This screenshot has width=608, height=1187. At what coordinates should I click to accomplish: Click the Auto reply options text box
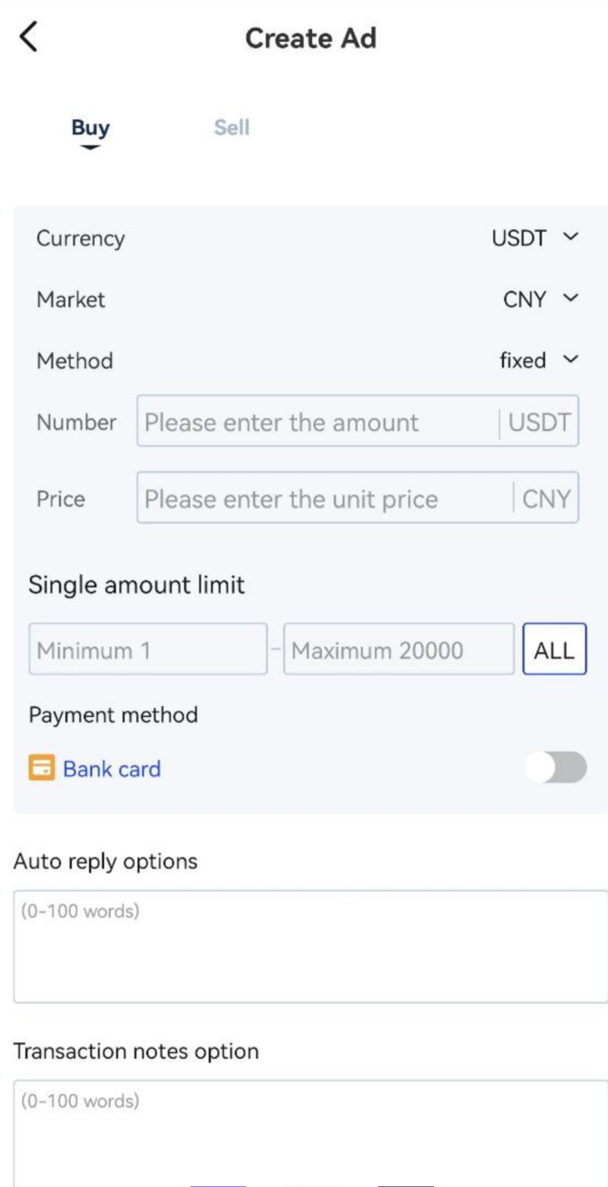pos(310,946)
